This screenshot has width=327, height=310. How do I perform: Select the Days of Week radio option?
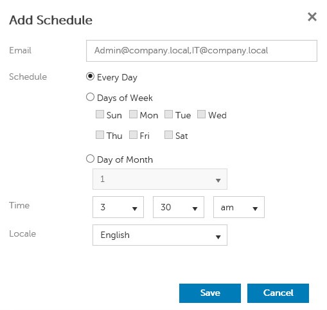90,97
